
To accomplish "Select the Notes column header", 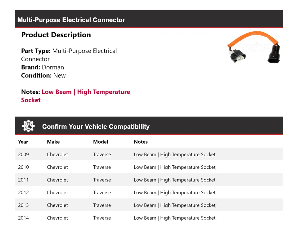I will (141, 142).
